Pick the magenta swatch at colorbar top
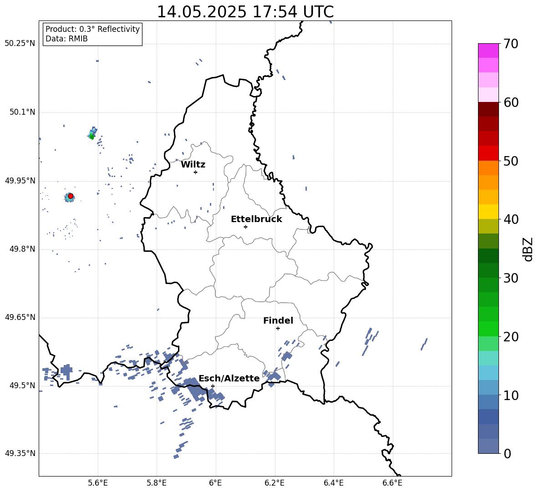The height and width of the screenshot is (492, 539). (488, 51)
